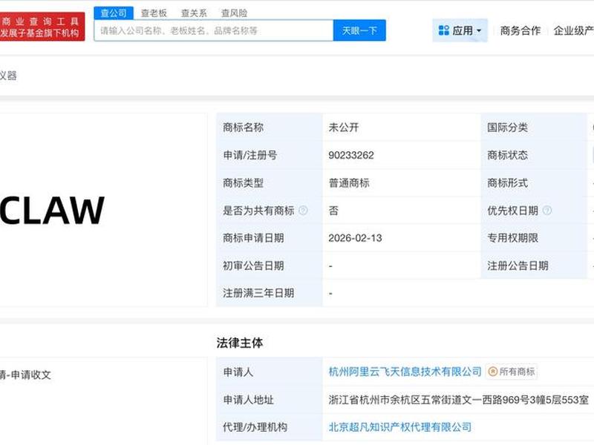Click the 注册满三年日期 label cell
The height and width of the screenshot is (445, 594).
pyautogui.click(x=270, y=293)
